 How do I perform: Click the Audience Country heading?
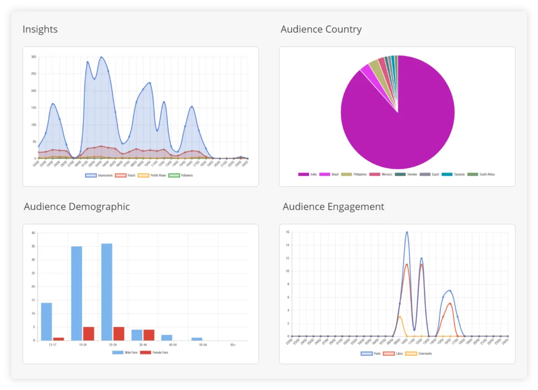[321, 29]
